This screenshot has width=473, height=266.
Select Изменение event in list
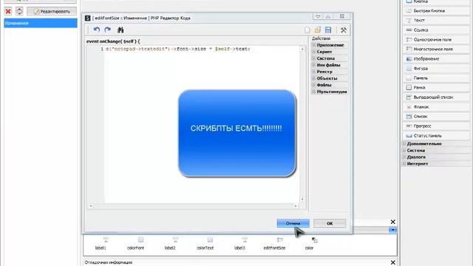click(x=41, y=23)
